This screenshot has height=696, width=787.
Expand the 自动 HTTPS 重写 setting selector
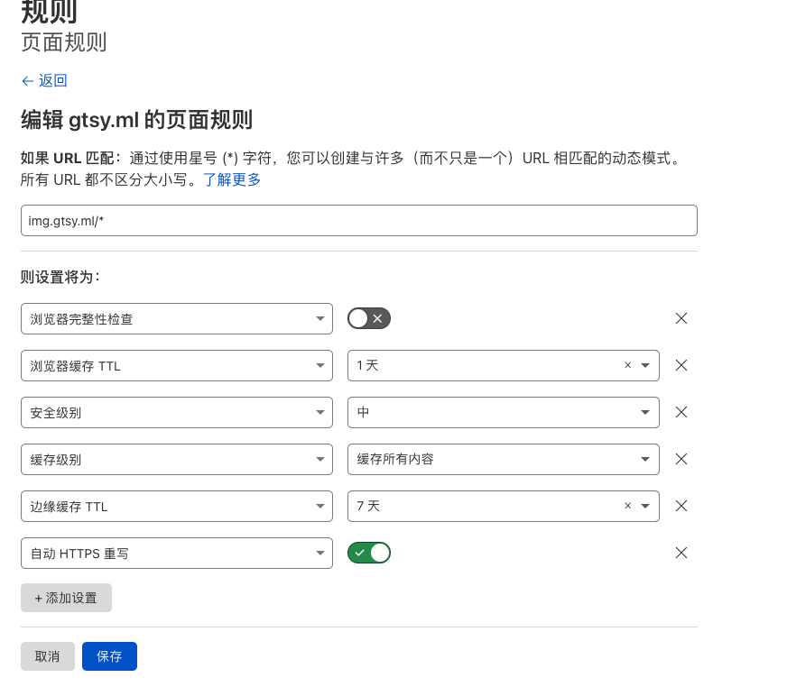tap(176, 553)
